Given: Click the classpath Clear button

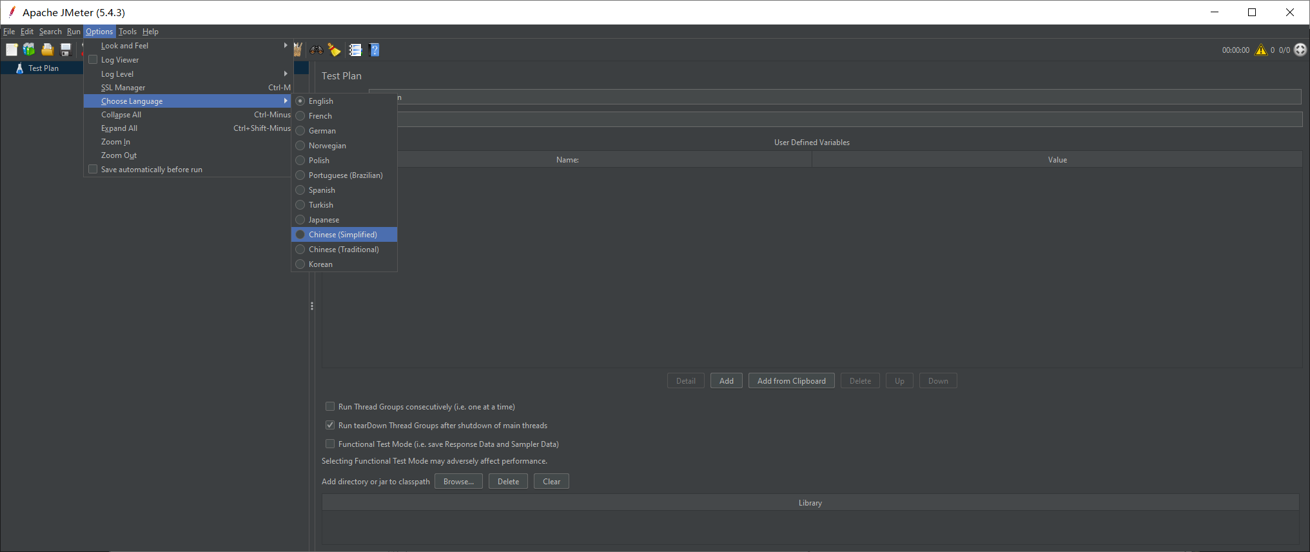Looking at the screenshot, I should [551, 482].
